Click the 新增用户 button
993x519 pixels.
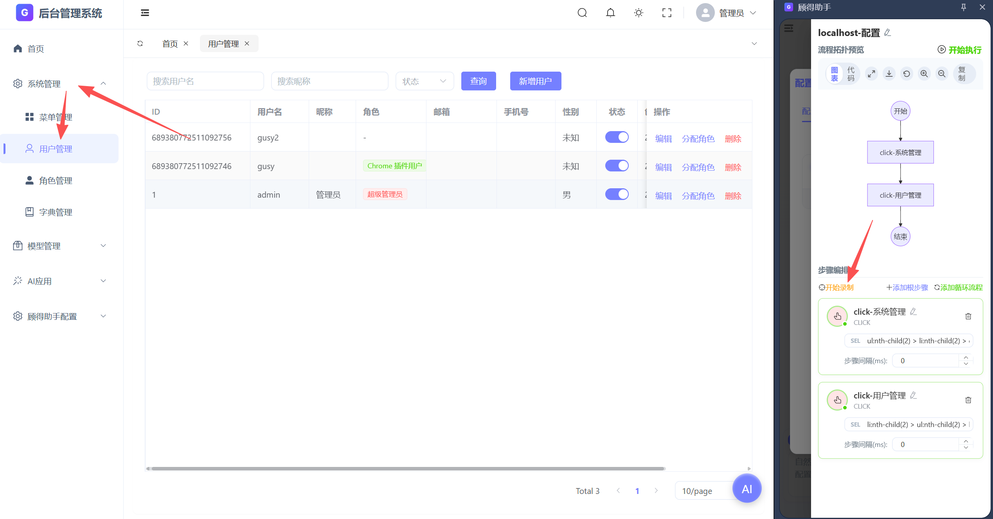pyautogui.click(x=535, y=81)
